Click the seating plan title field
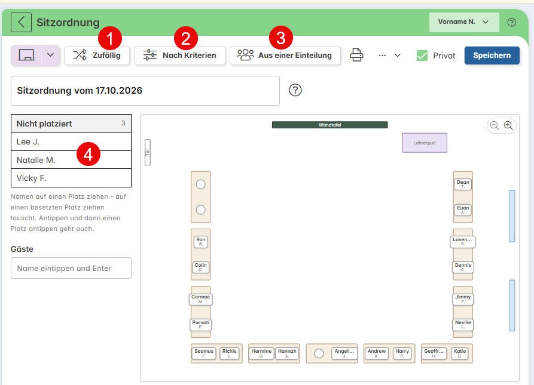The height and width of the screenshot is (385, 534). pyautogui.click(x=145, y=91)
